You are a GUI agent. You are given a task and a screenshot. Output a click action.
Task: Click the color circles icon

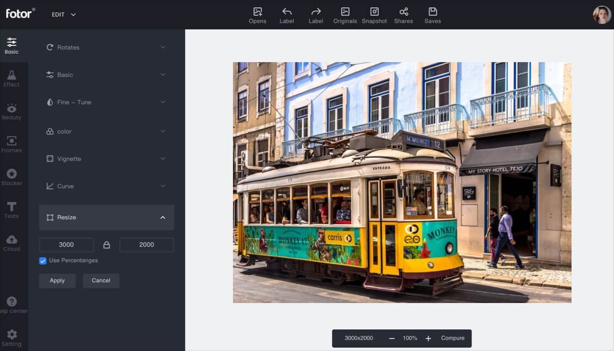(50, 131)
